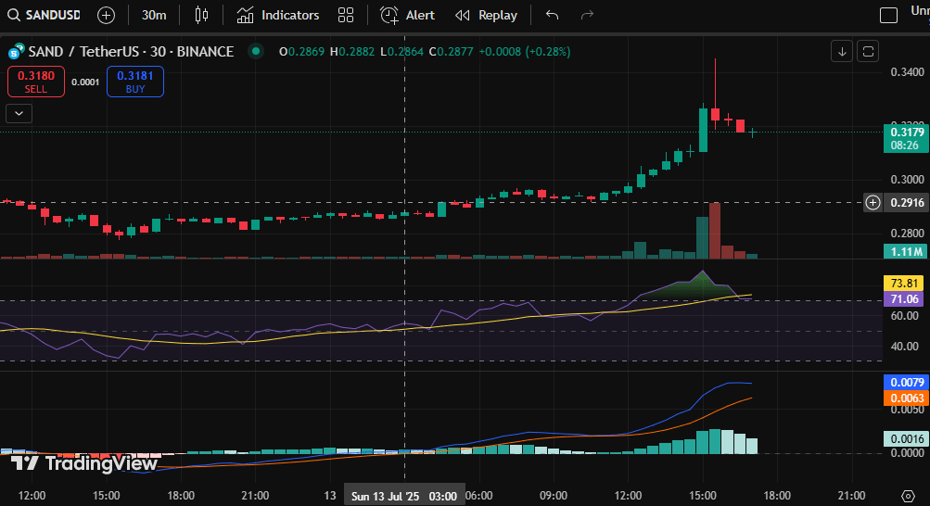Click the down arrow pane button
Screen dimensions: 930x506
tap(842, 52)
